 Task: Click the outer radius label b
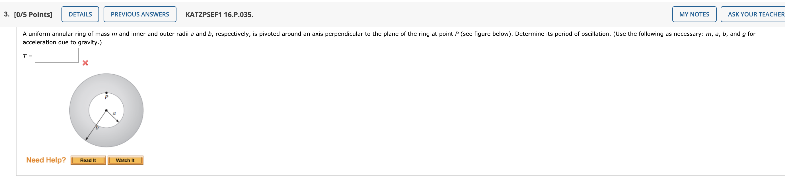[x=97, y=127]
